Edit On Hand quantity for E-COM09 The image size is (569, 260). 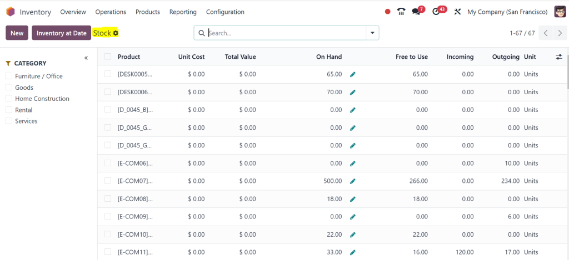353,217
